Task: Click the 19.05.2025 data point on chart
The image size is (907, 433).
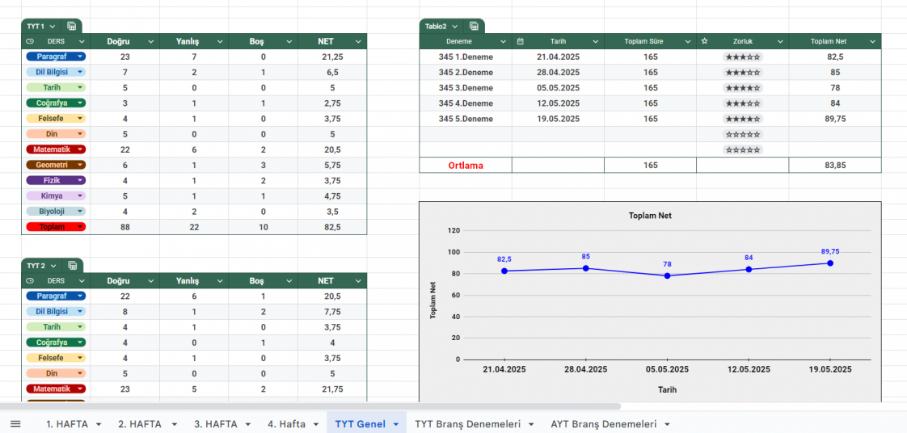Action: [830, 263]
